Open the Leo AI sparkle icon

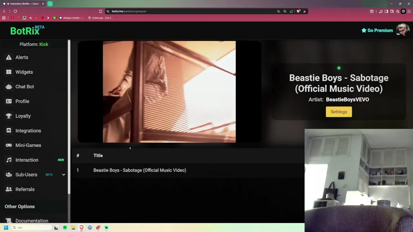click(x=398, y=11)
